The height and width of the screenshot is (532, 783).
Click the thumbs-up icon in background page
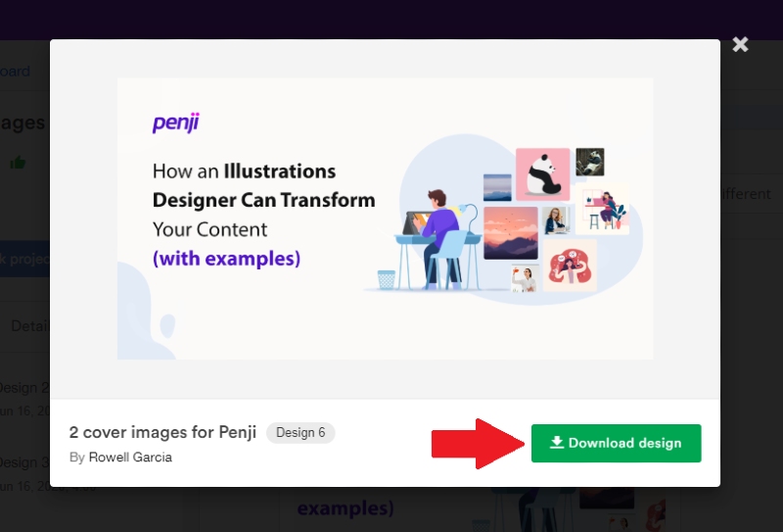(18, 163)
